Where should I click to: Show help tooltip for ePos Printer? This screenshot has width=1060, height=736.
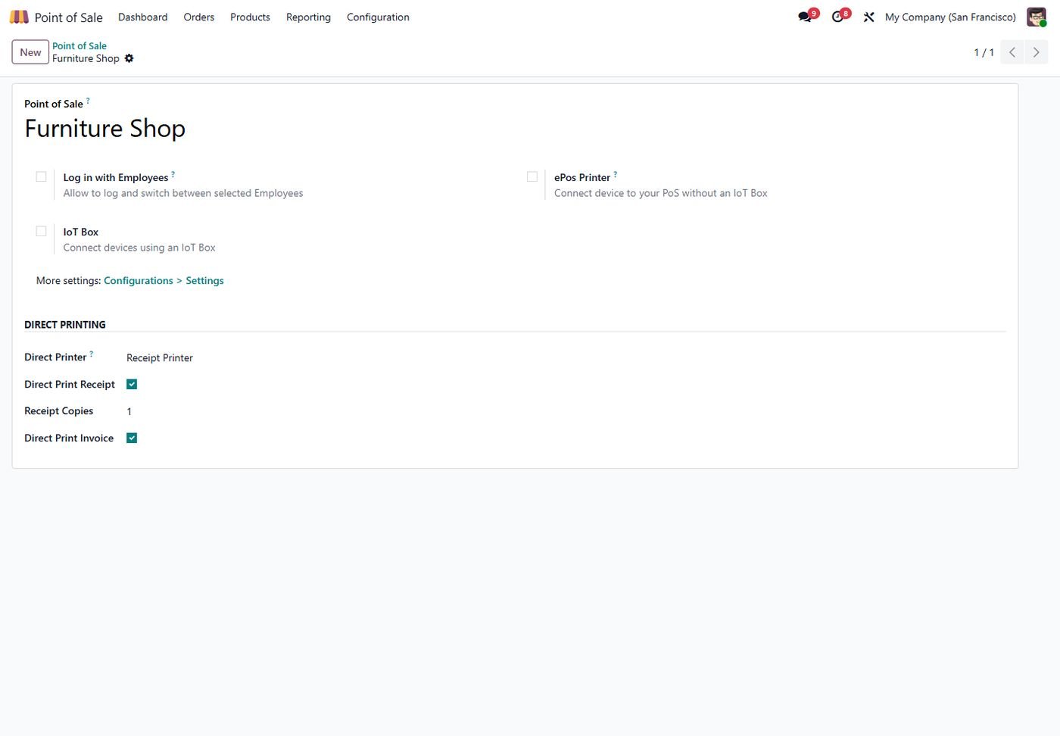[x=615, y=174]
